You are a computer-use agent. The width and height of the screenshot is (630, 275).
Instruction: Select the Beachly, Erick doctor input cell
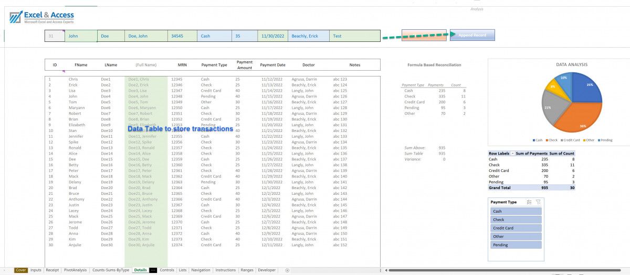point(309,36)
